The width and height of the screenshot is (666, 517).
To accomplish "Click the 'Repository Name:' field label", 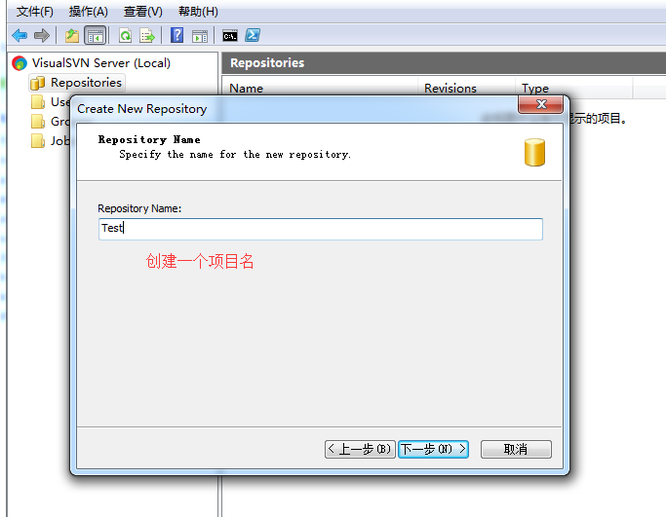I will click(x=139, y=208).
